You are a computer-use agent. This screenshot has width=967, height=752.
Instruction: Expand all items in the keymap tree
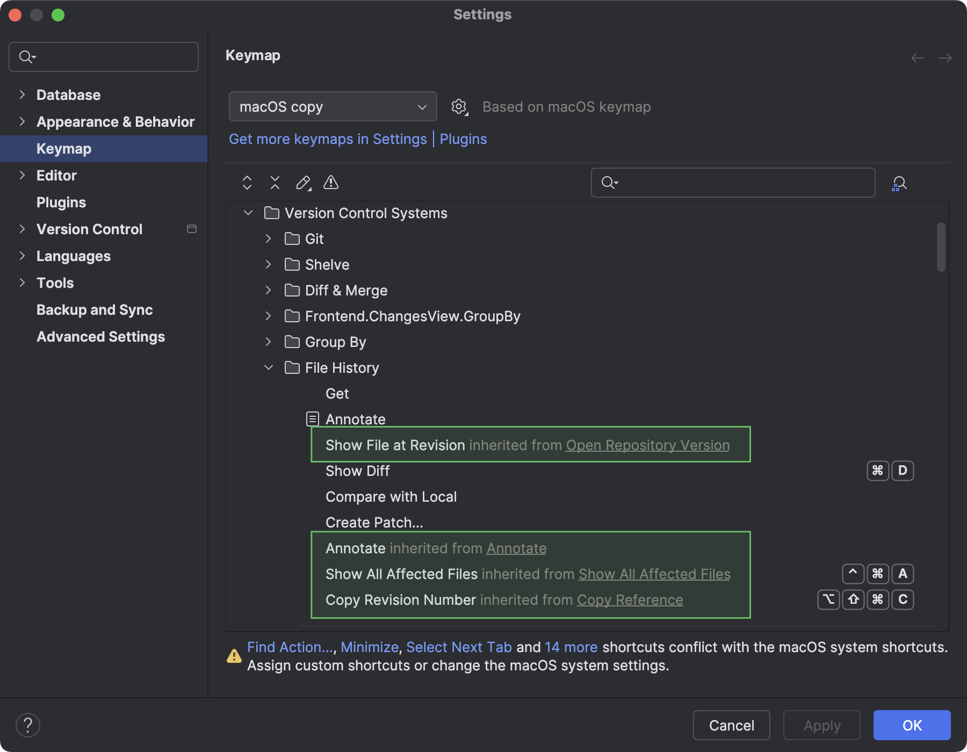[x=247, y=183]
